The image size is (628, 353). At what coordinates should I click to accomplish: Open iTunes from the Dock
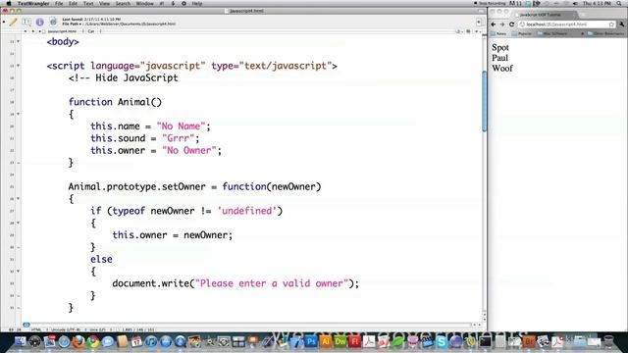(x=151, y=342)
